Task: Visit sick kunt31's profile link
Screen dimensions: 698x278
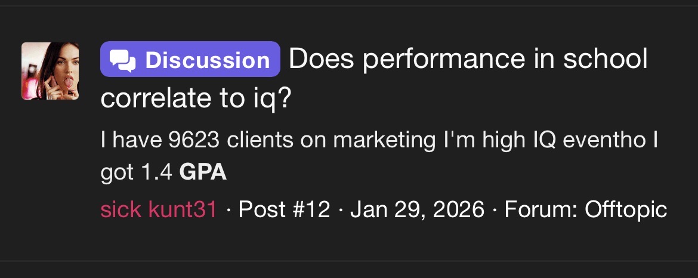Action: pyautogui.click(x=159, y=209)
